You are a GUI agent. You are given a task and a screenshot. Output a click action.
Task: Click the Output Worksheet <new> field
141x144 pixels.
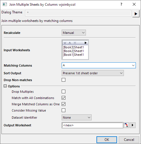click(x=92, y=125)
